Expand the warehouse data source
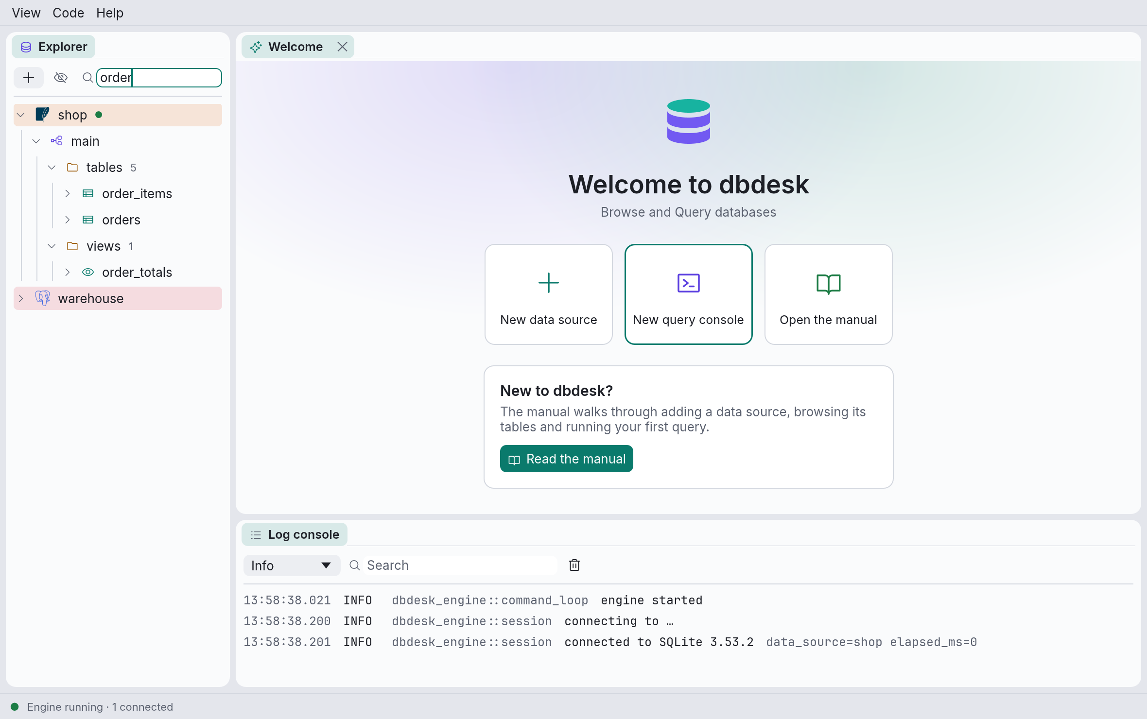 tap(20, 299)
